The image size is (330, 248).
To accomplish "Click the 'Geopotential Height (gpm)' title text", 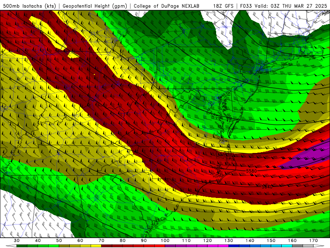I will pos(95,6).
